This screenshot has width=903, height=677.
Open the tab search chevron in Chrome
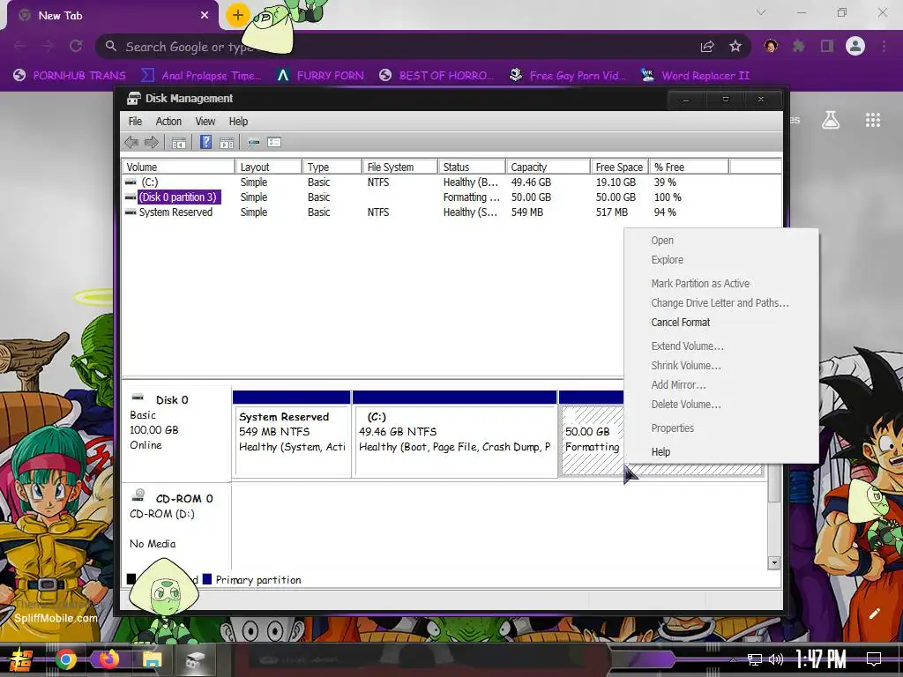click(761, 12)
